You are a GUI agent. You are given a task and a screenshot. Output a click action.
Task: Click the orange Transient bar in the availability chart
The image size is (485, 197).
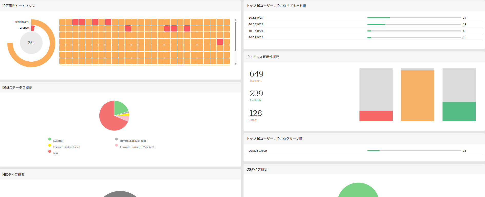point(418,96)
